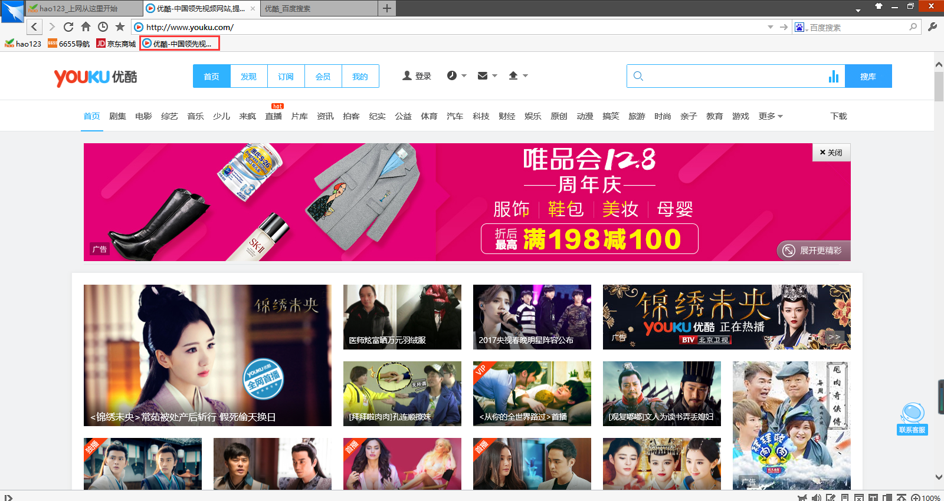The width and height of the screenshot is (944, 501).
Task: Click the page zoom 100% control
Action: [926, 497]
